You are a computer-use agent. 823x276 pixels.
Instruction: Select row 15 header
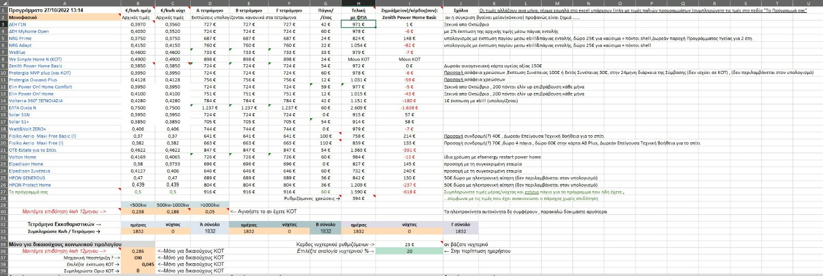pos(4,108)
